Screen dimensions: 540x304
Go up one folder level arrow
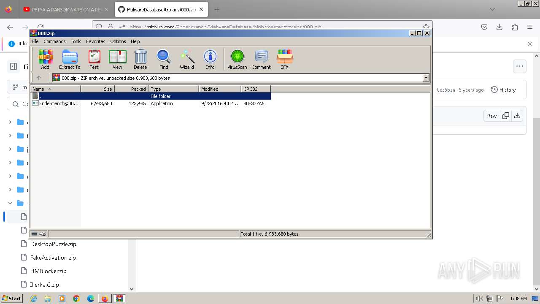(x=39, y=78)
